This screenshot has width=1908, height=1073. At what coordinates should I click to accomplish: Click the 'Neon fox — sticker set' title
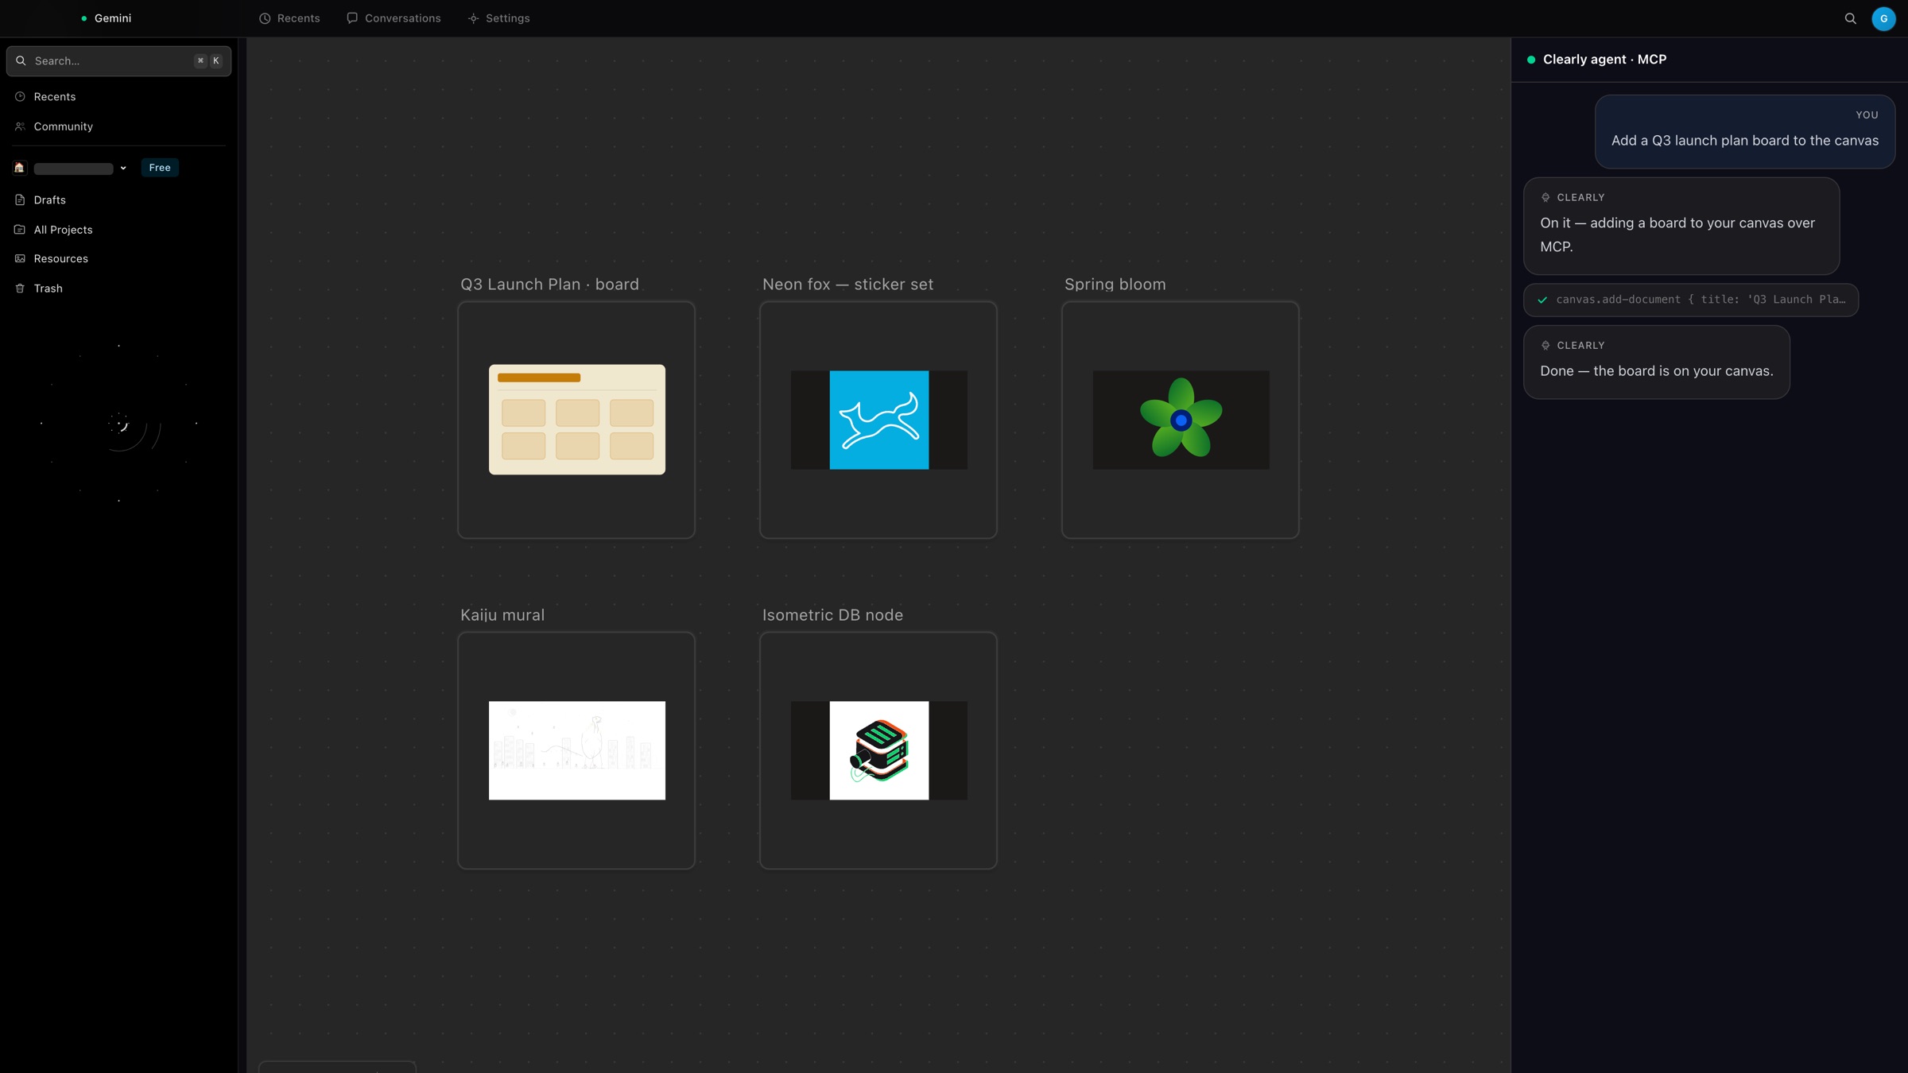(847, 285)
